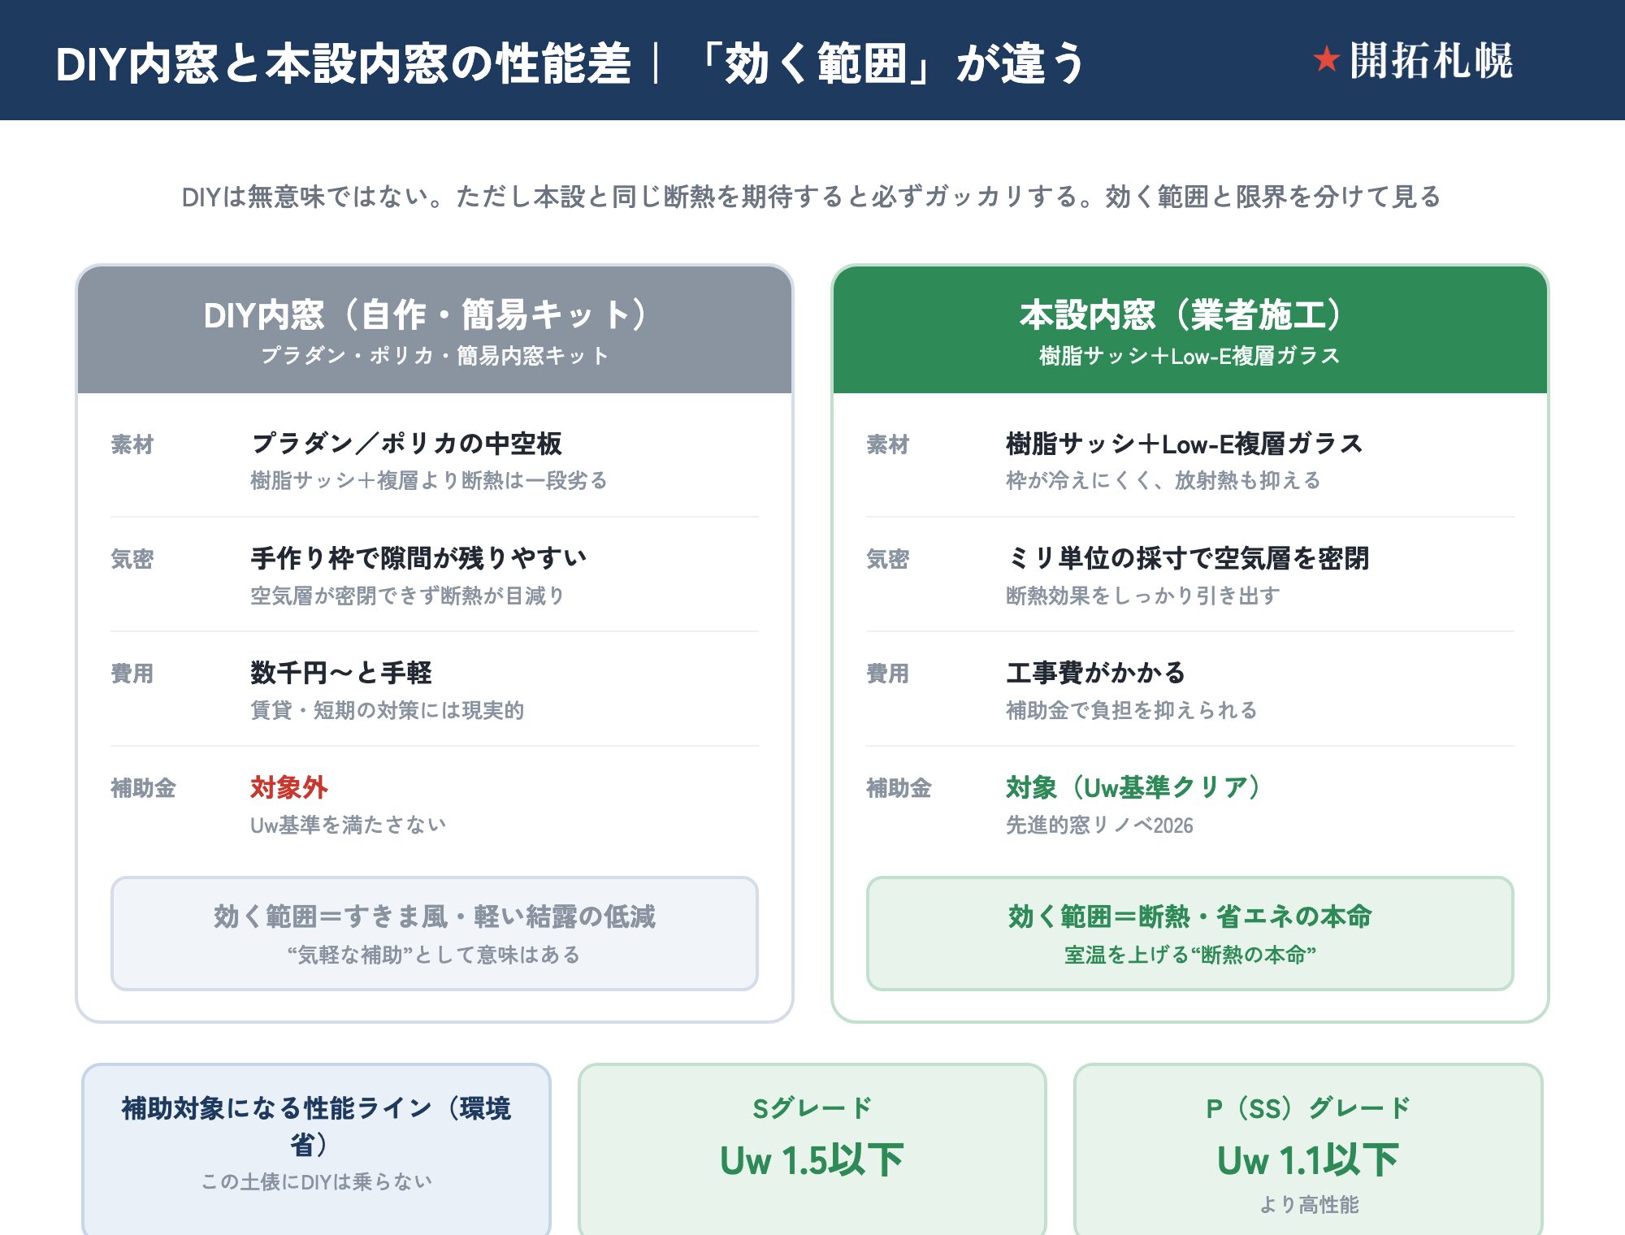This screenshot has width=1625, height=1235.
Task: Click the 'P（SS）グレード' label
Action: tap(1308, 1108)
